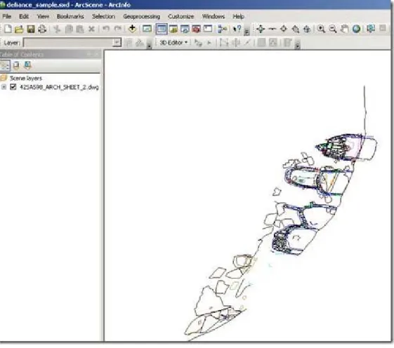
Task: Save the current scene document
Action: pyautogui.click(x=31, y=29)
